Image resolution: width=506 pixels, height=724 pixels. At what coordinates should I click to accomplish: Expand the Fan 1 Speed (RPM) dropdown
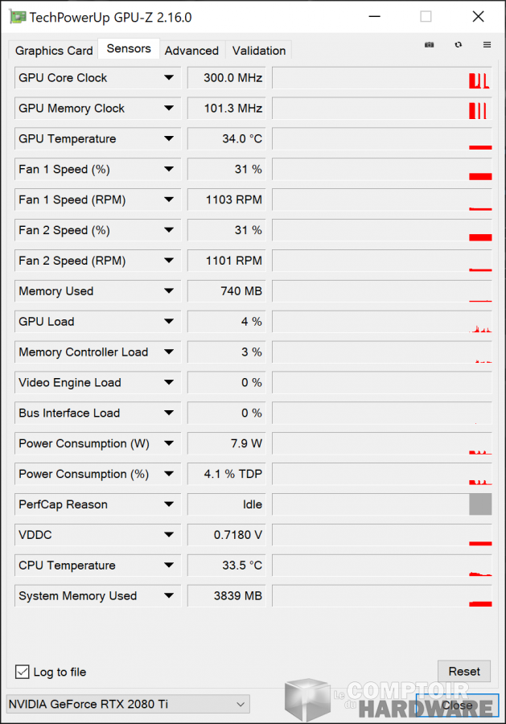tap(169, 200)
